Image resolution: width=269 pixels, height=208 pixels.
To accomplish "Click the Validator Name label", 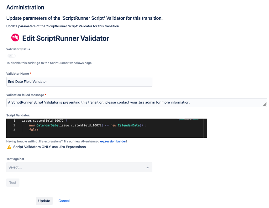I will (x=18, y=73).
